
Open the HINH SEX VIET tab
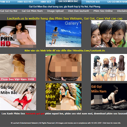tap(25, 2)
